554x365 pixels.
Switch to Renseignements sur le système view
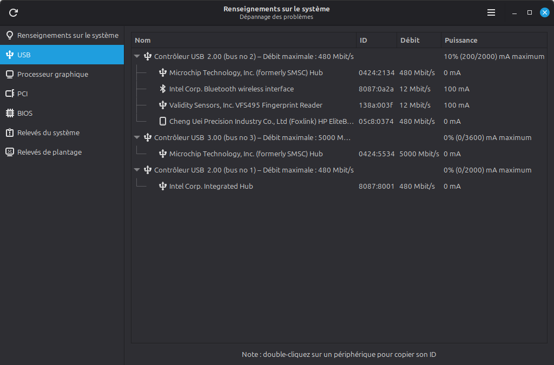[x=62, y=35]
